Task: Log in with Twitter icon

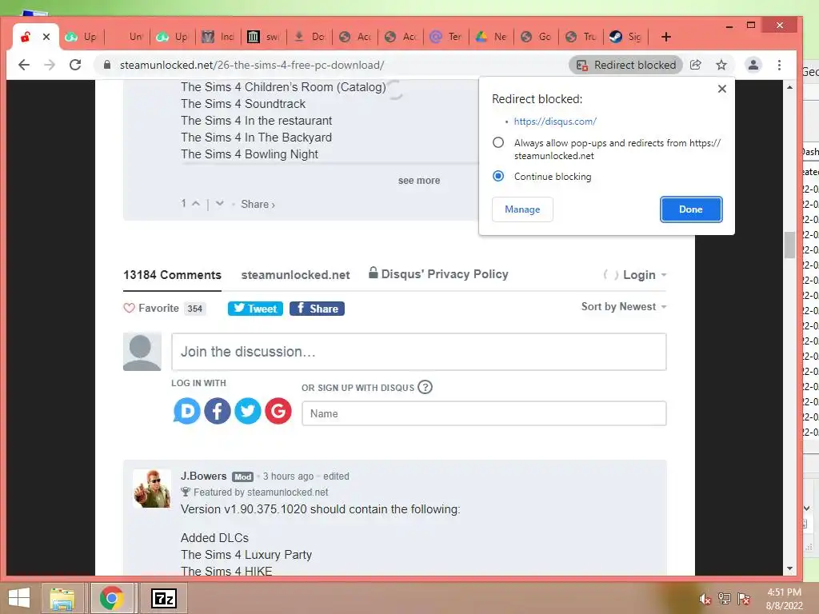Action: tap(248, 411)
